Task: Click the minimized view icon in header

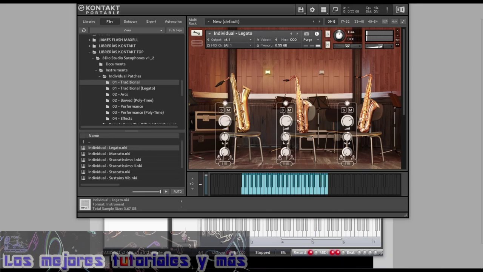Action: pos(335,10)
